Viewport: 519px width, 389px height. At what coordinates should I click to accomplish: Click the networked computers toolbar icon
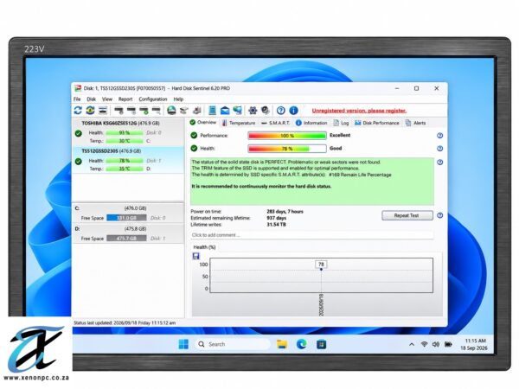point(237,110)
